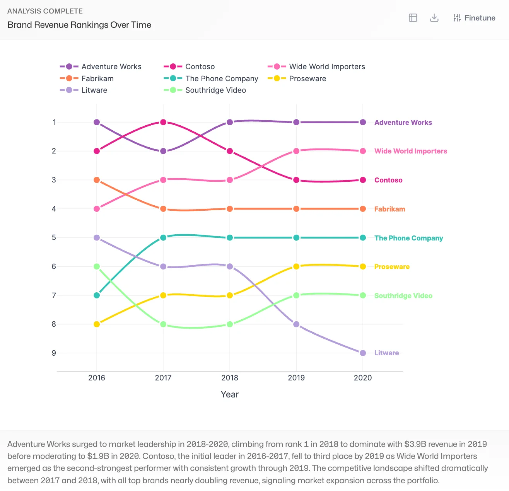509x491 pixels.
Task: Expand the chart export options
Action: tap(434, 18)
